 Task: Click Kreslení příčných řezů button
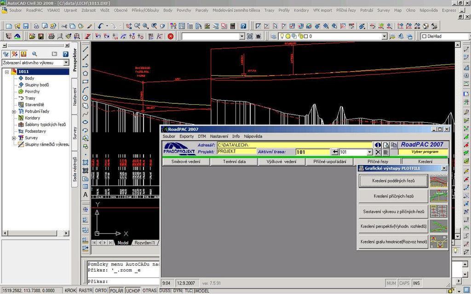(393, 196)
